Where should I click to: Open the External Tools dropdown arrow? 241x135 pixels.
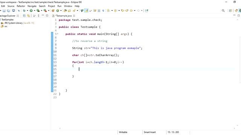click(x=49, y=10)
